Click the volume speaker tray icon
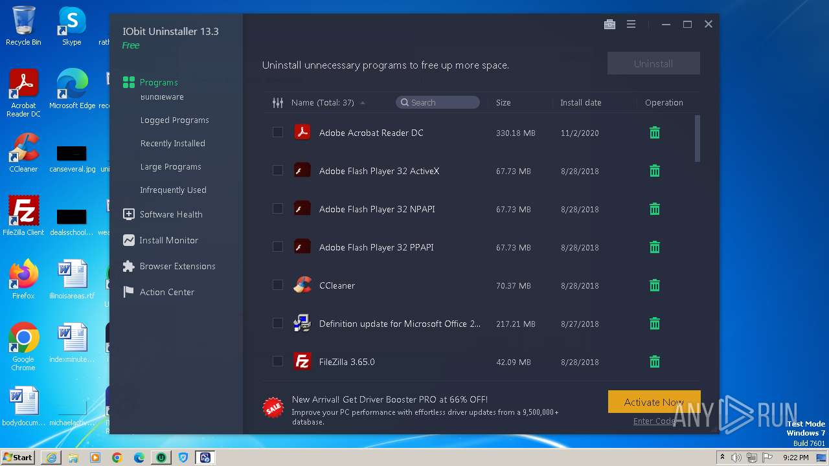Viewport: 829px width, 466px height. click(x=736, y=458)
